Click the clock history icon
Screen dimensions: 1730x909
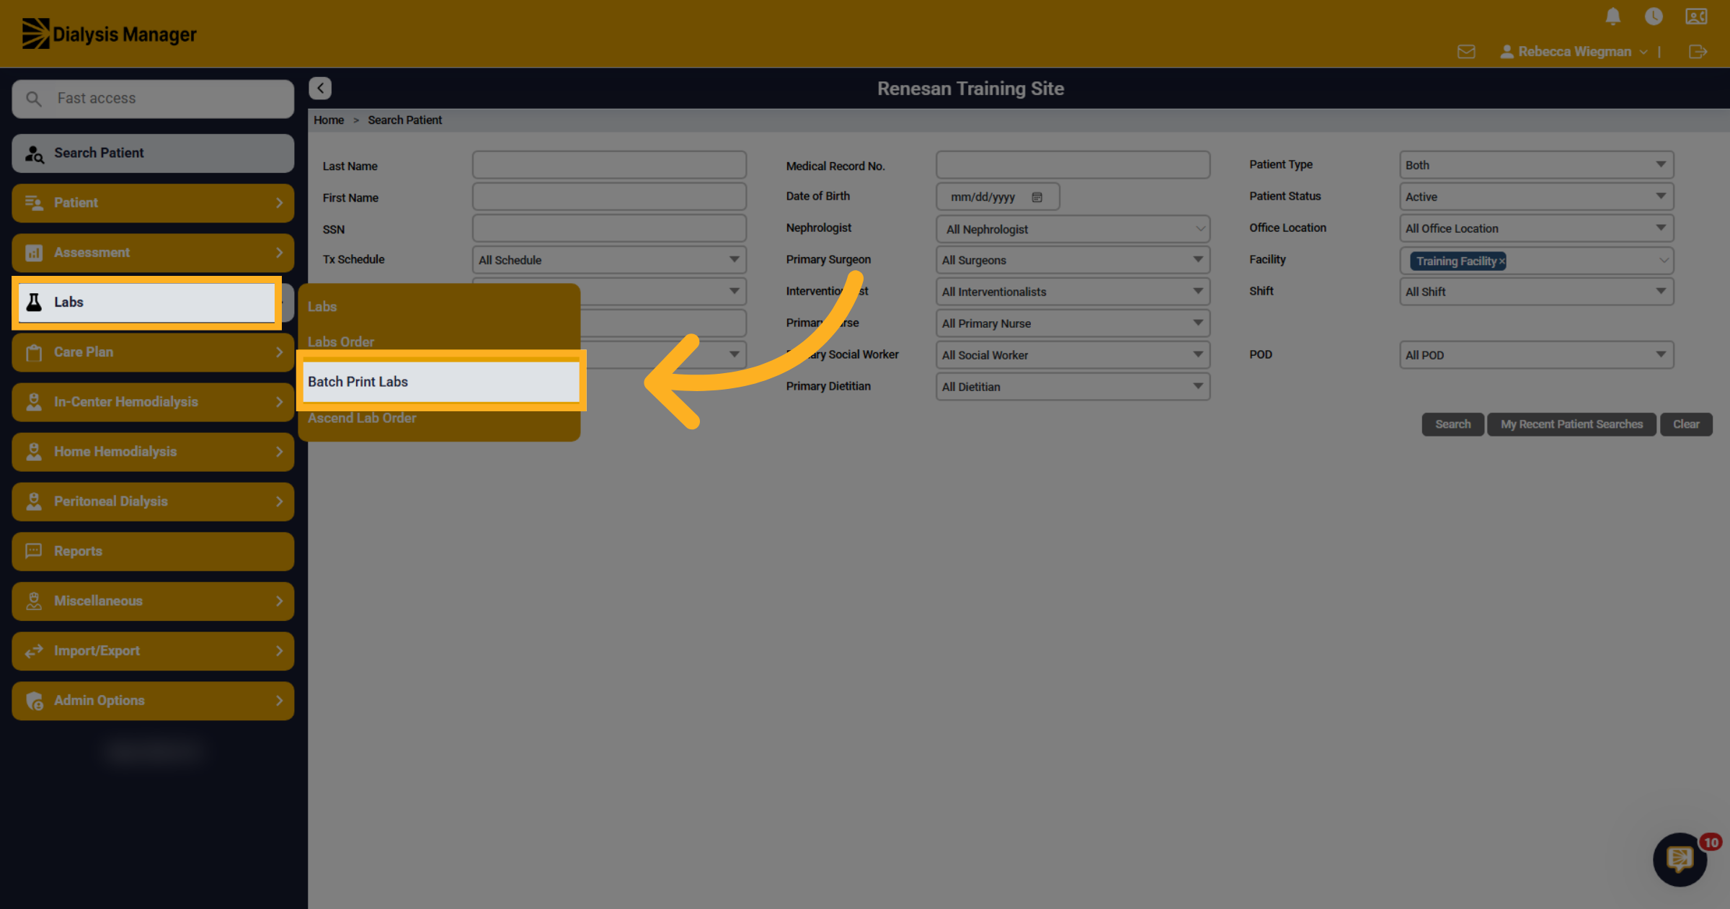1654,17
